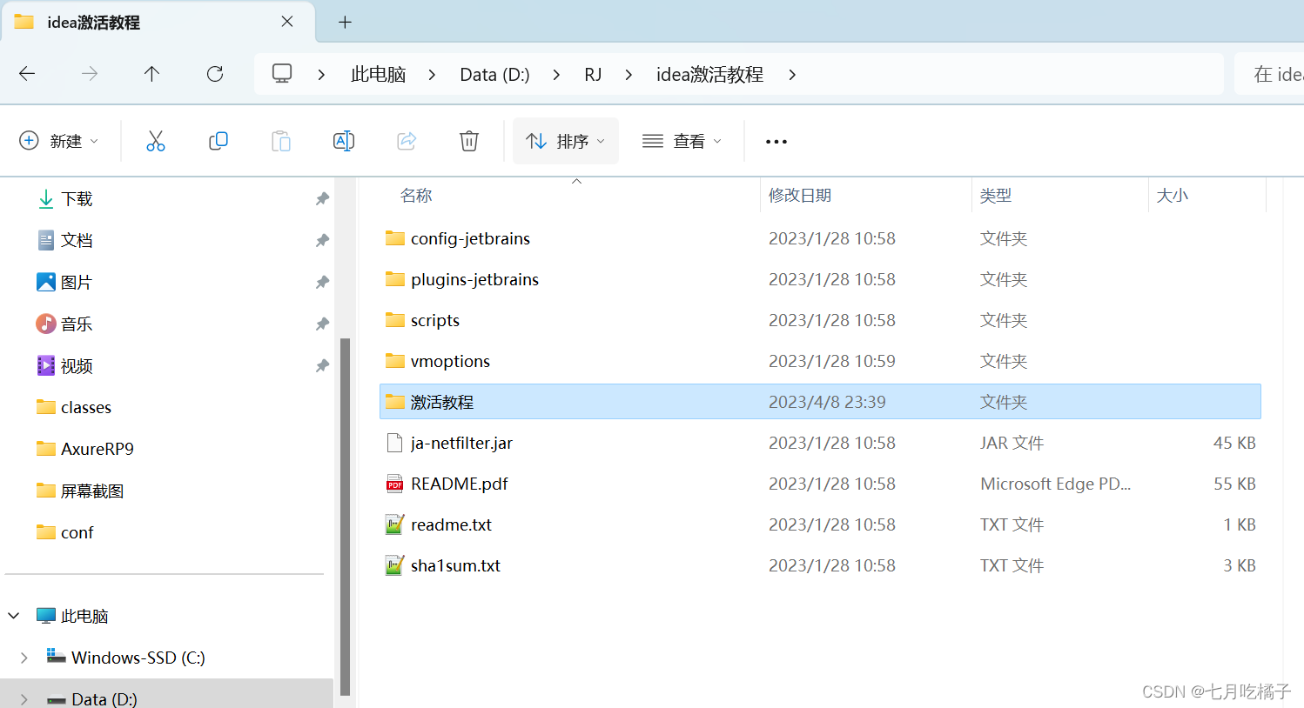Unpin 音乐 via its pin icon
1304x708 pixels.
pyautogui.click(x=322, y=324)
